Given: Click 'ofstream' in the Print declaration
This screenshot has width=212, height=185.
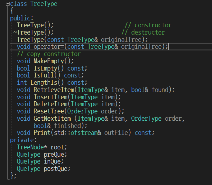Looking at the screenshot, I should coord(84,133).
